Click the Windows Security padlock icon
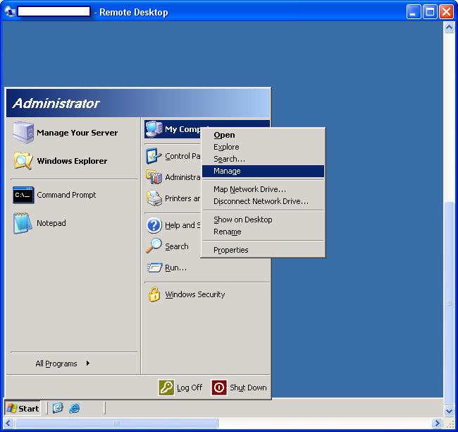The image size is (458, 432). 154,294
